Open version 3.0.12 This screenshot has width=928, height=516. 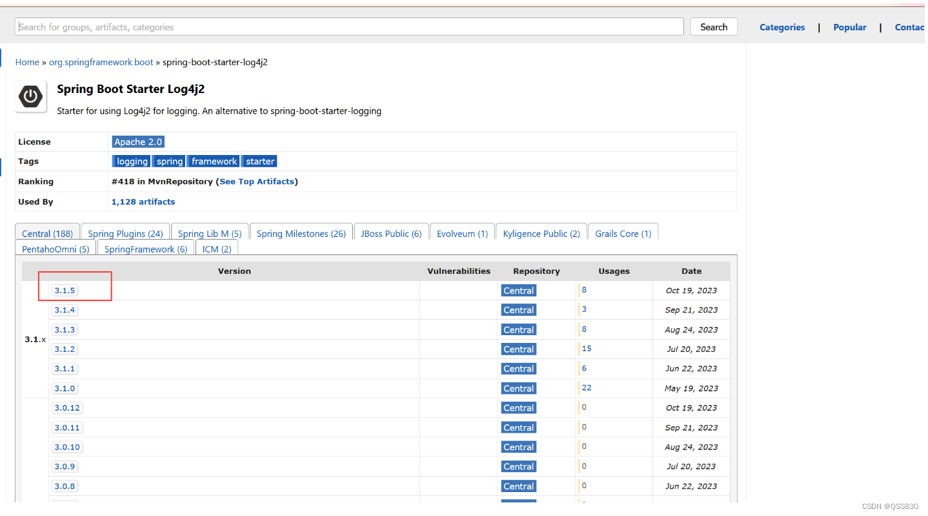pos(67,408)
